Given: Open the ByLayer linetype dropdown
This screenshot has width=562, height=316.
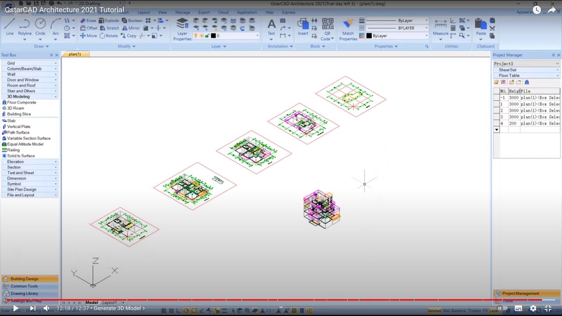Looking at the screenshot, I should (397, 21).
